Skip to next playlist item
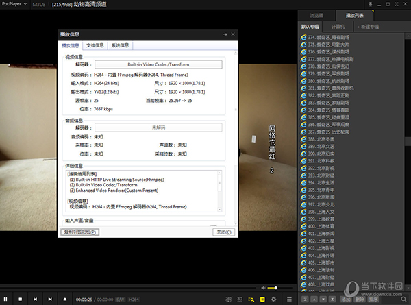This screenshot has width=411, height=305. click(x=50, y=299)
